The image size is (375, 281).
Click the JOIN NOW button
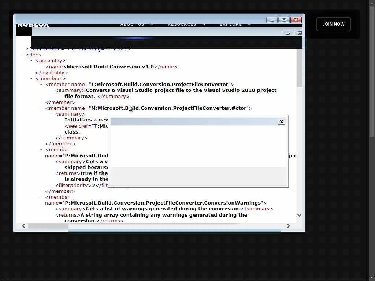coord(333,24)
